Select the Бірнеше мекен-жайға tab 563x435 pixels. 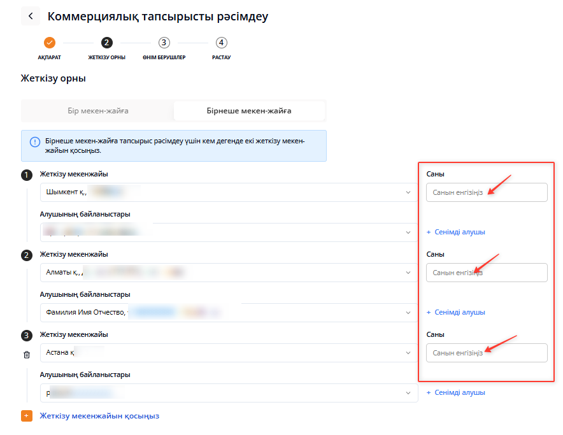click(249, 111)
